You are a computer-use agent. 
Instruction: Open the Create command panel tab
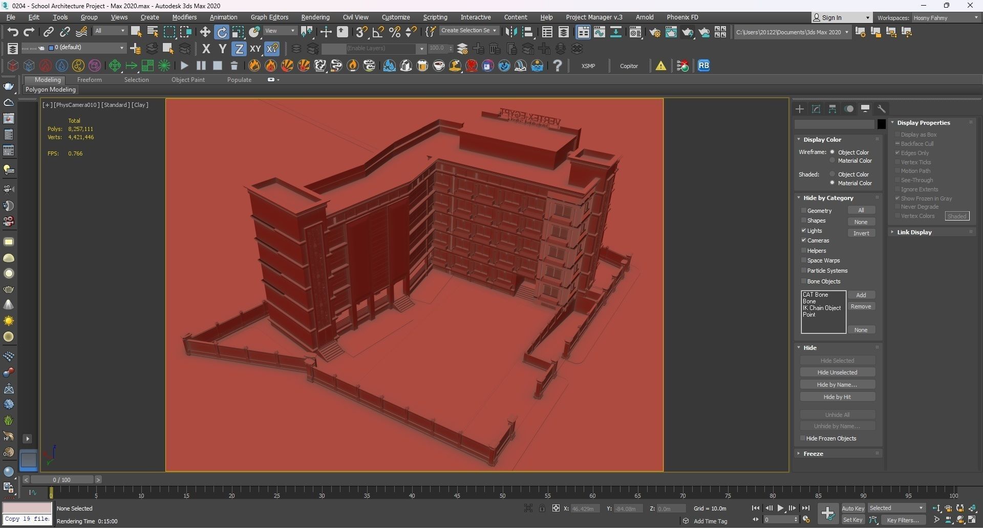coord(800,109)
